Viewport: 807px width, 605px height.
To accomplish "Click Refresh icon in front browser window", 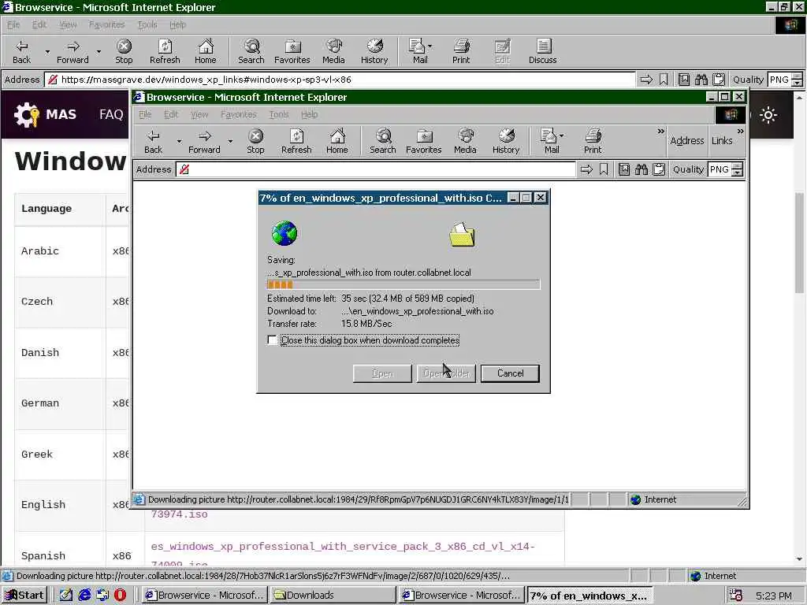I will pyautogui.click(x=296, y=142).
